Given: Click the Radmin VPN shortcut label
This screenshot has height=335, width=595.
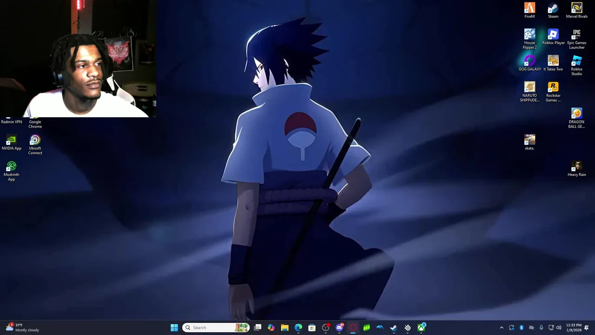Looking at the screenshot, I should pos(12,122).
